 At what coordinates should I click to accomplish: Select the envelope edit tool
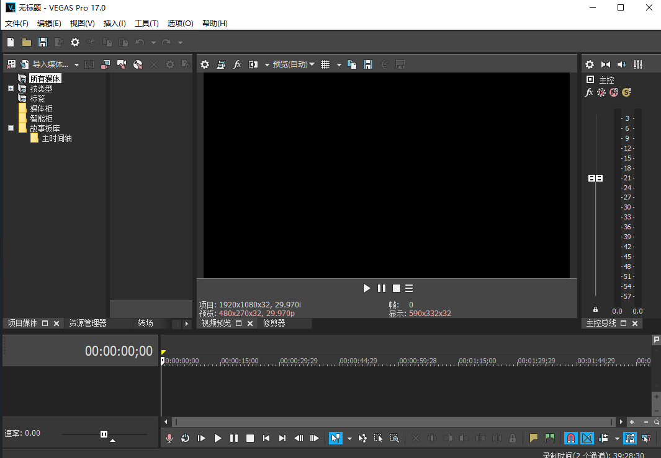point(362,438)
